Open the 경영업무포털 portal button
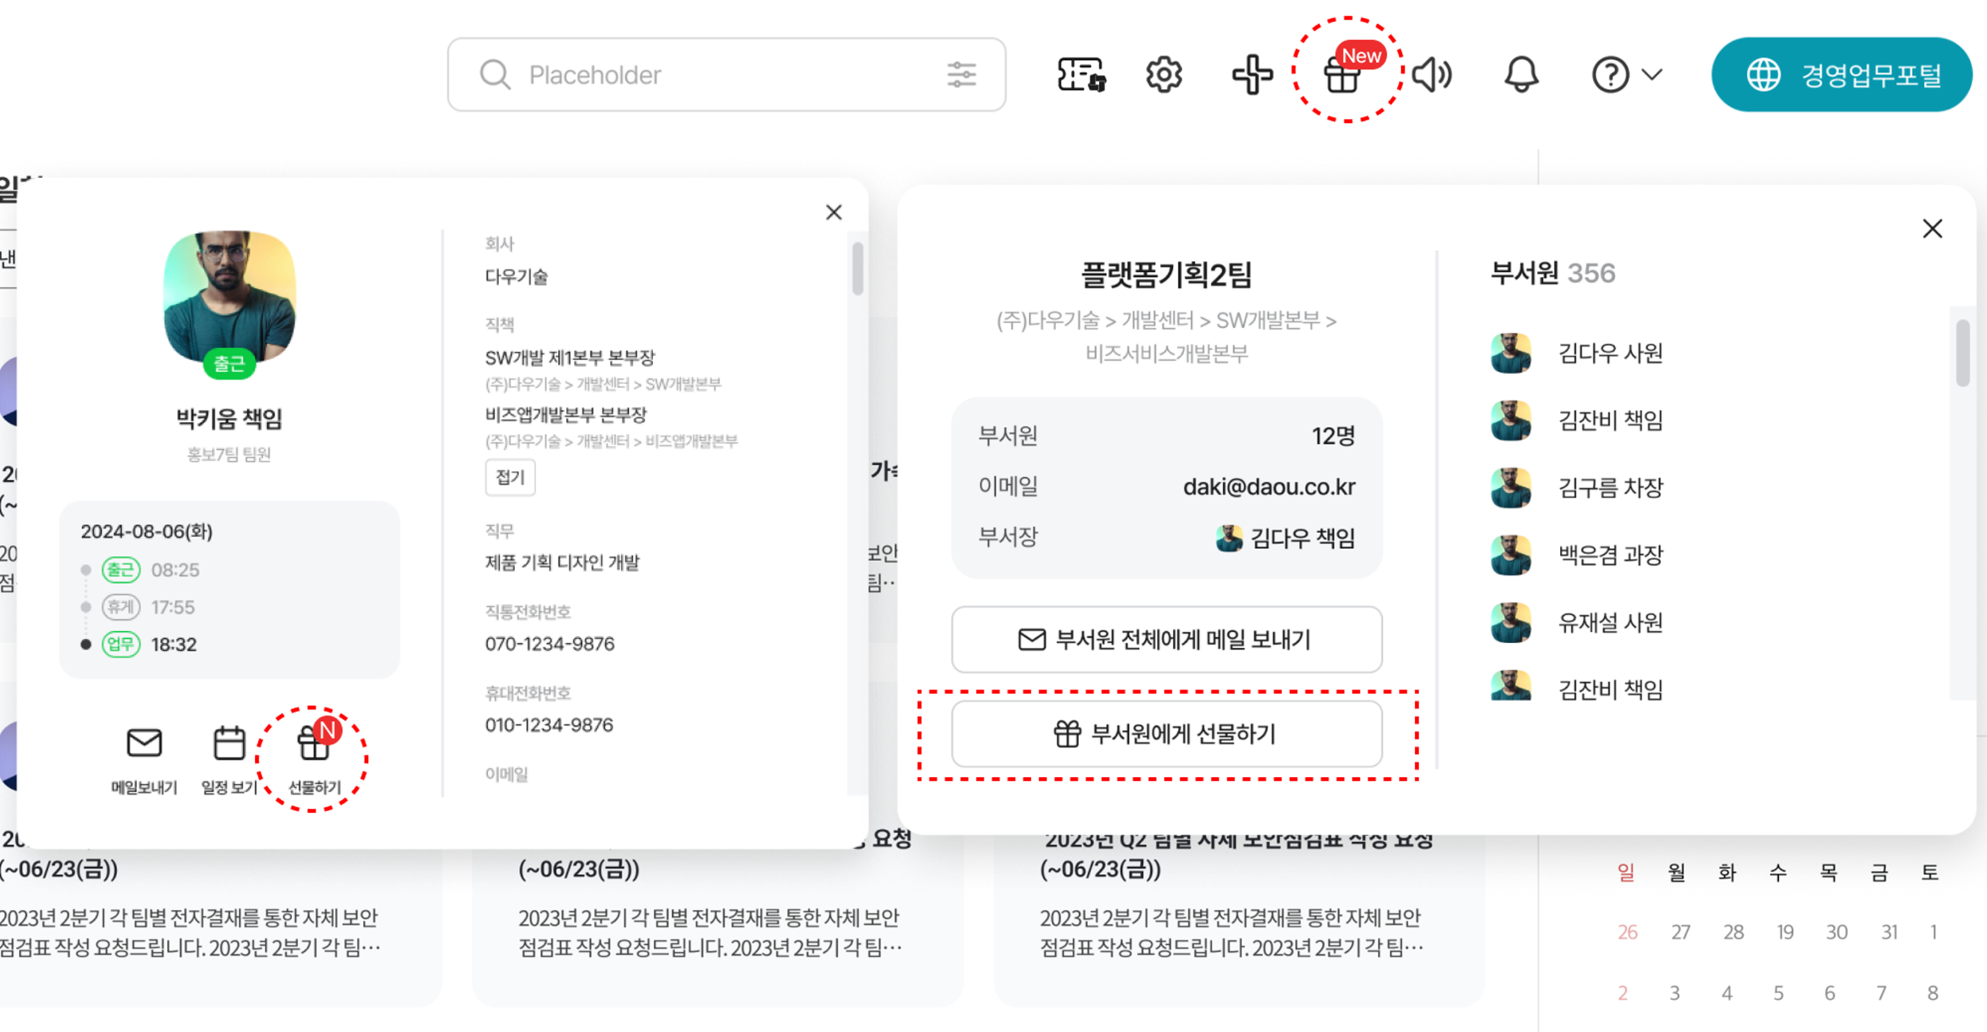The image size is (1987, 1032). tap(1841, 75)
